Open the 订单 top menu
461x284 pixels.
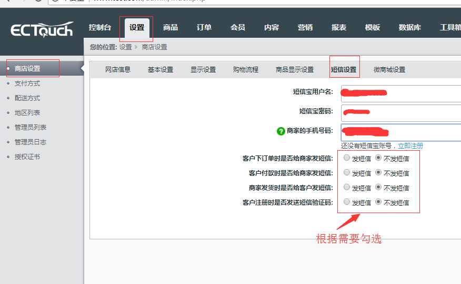(204, 27)
